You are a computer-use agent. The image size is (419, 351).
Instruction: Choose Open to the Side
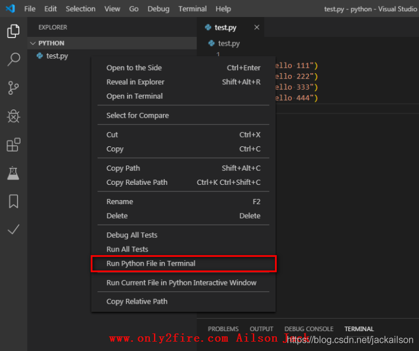pyautogui.click(x=183, y=68)
